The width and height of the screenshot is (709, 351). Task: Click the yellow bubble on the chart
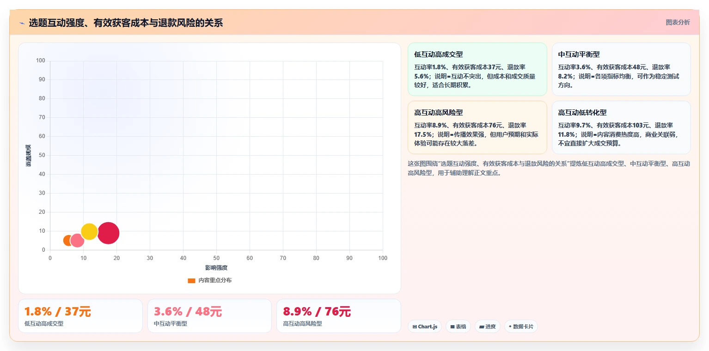click(x=89, y=231)
